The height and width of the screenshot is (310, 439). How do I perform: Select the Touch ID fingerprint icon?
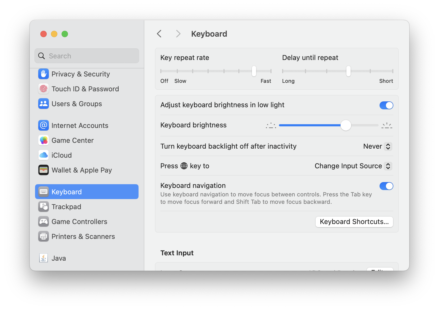tap(44, 89)
